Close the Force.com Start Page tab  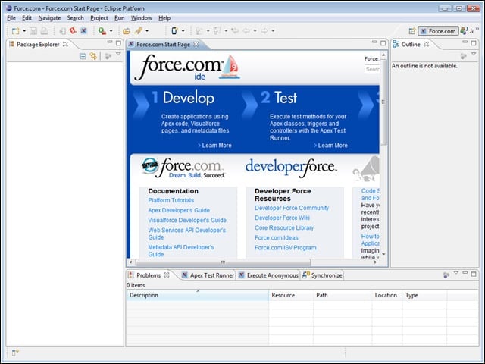coord(196,44)
